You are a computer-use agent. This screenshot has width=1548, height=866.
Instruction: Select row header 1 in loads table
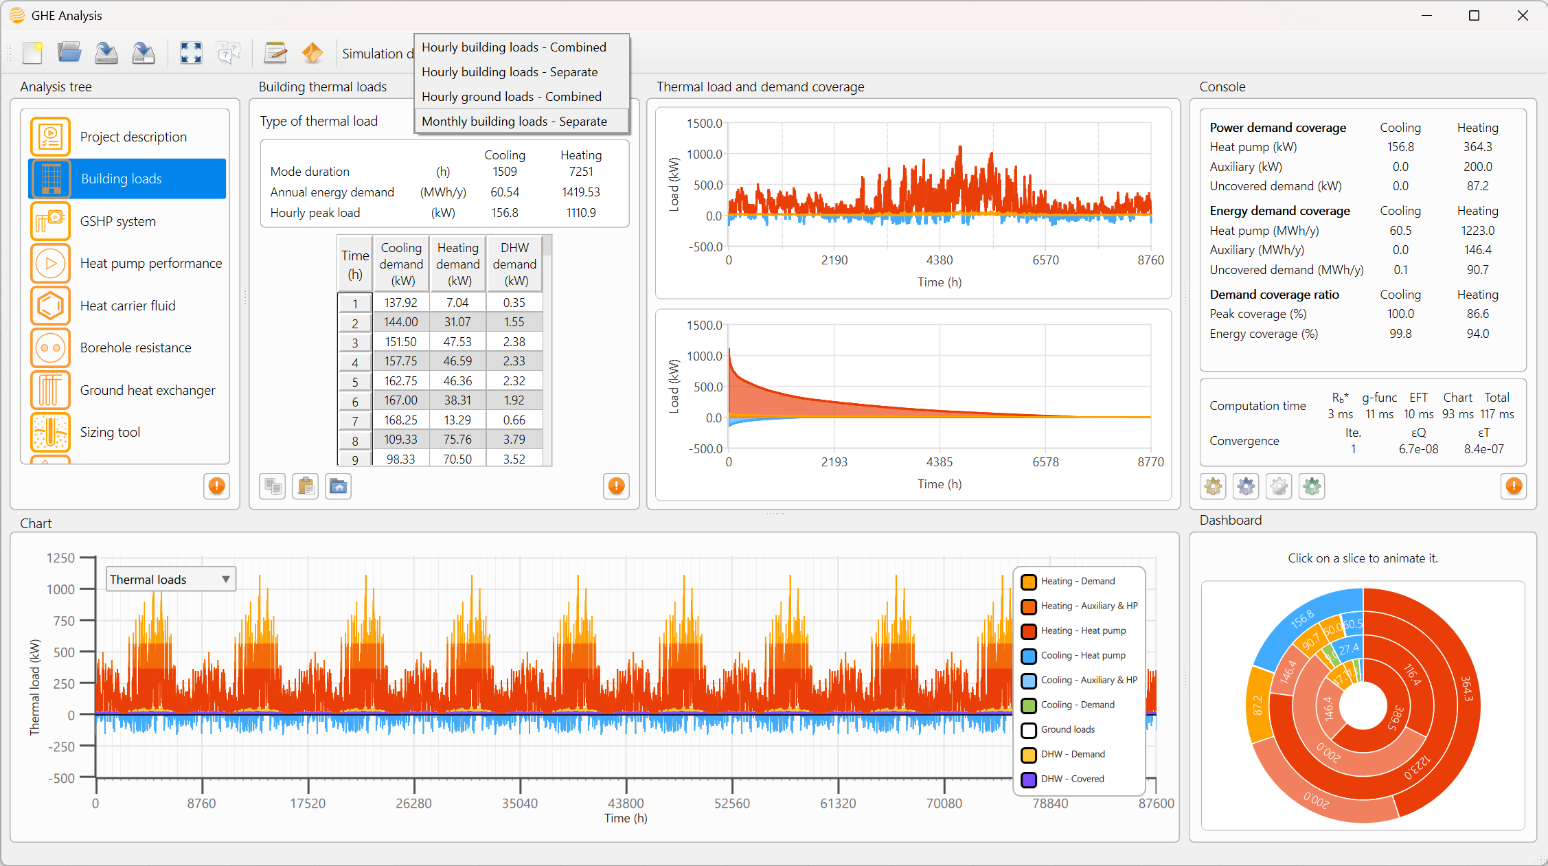click(x=355, y=303)
